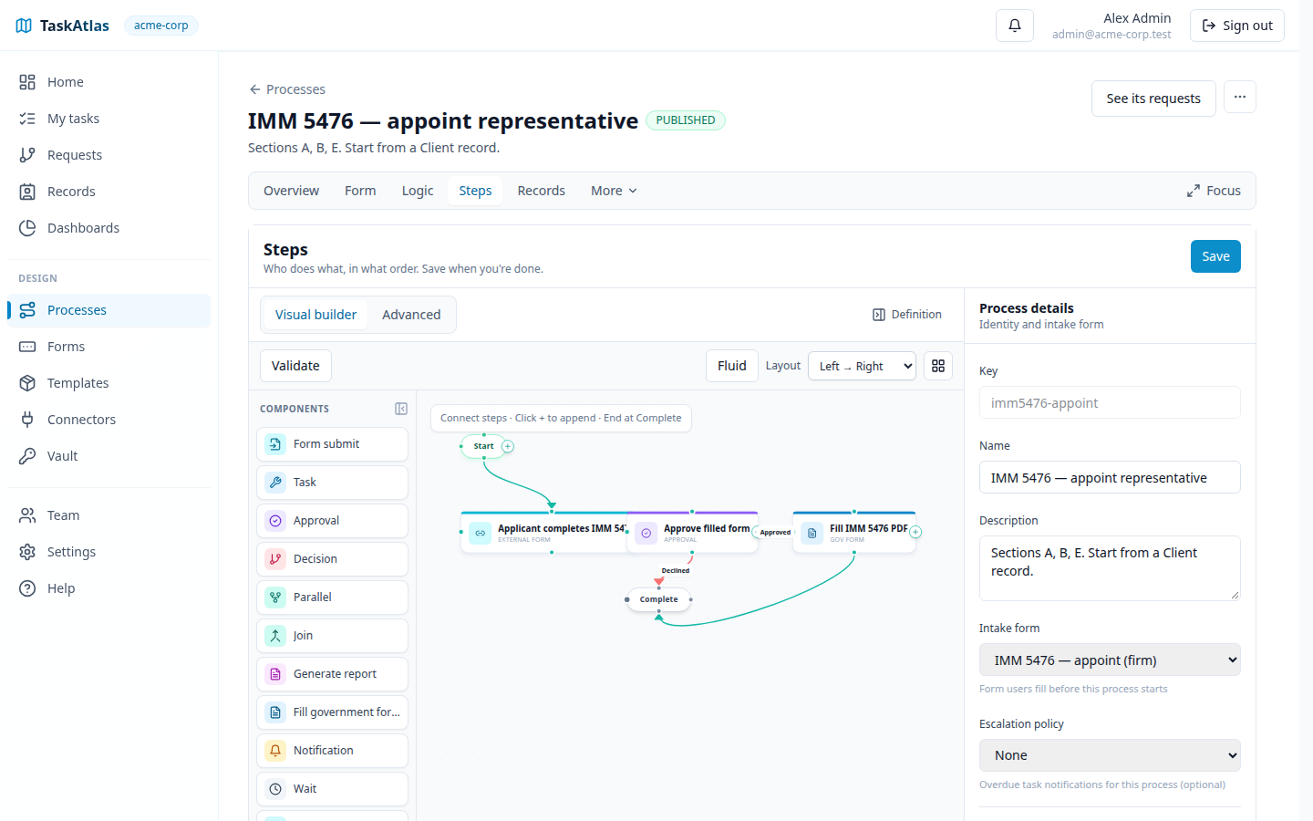
Task: Click the Save button
Action: pyautogui.click(x=1215, y=256)
